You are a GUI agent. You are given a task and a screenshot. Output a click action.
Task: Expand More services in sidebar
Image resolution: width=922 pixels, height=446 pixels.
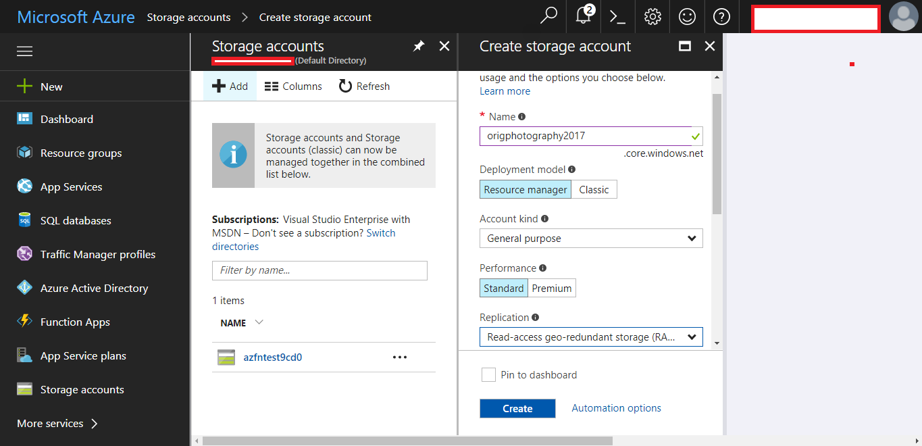[57, 423]
